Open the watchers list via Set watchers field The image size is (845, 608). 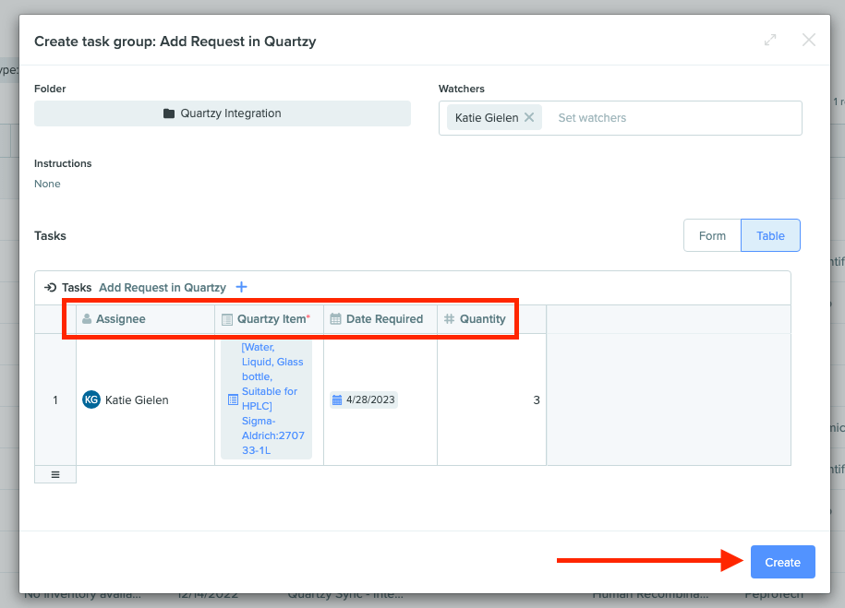(591, 117)
